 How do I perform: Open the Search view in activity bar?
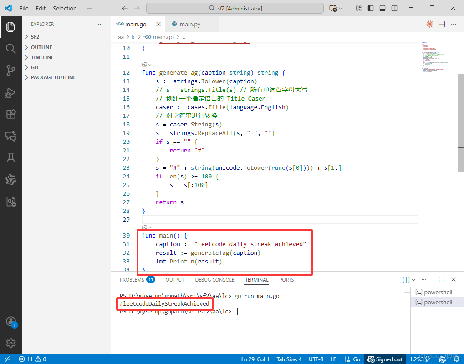click(10, 48)
